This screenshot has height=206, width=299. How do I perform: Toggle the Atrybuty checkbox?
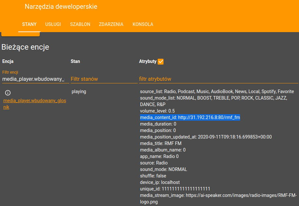[161, 62]
